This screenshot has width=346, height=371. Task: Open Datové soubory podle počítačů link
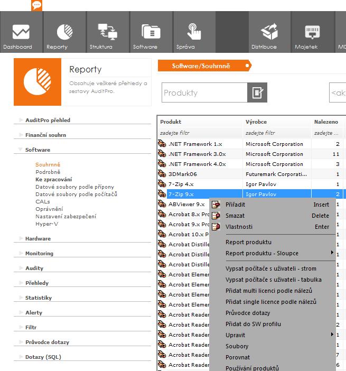click(76, 194)
